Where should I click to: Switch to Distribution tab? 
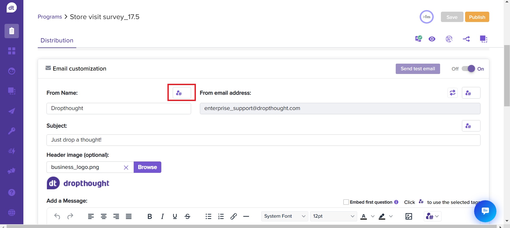coord(57,40)
